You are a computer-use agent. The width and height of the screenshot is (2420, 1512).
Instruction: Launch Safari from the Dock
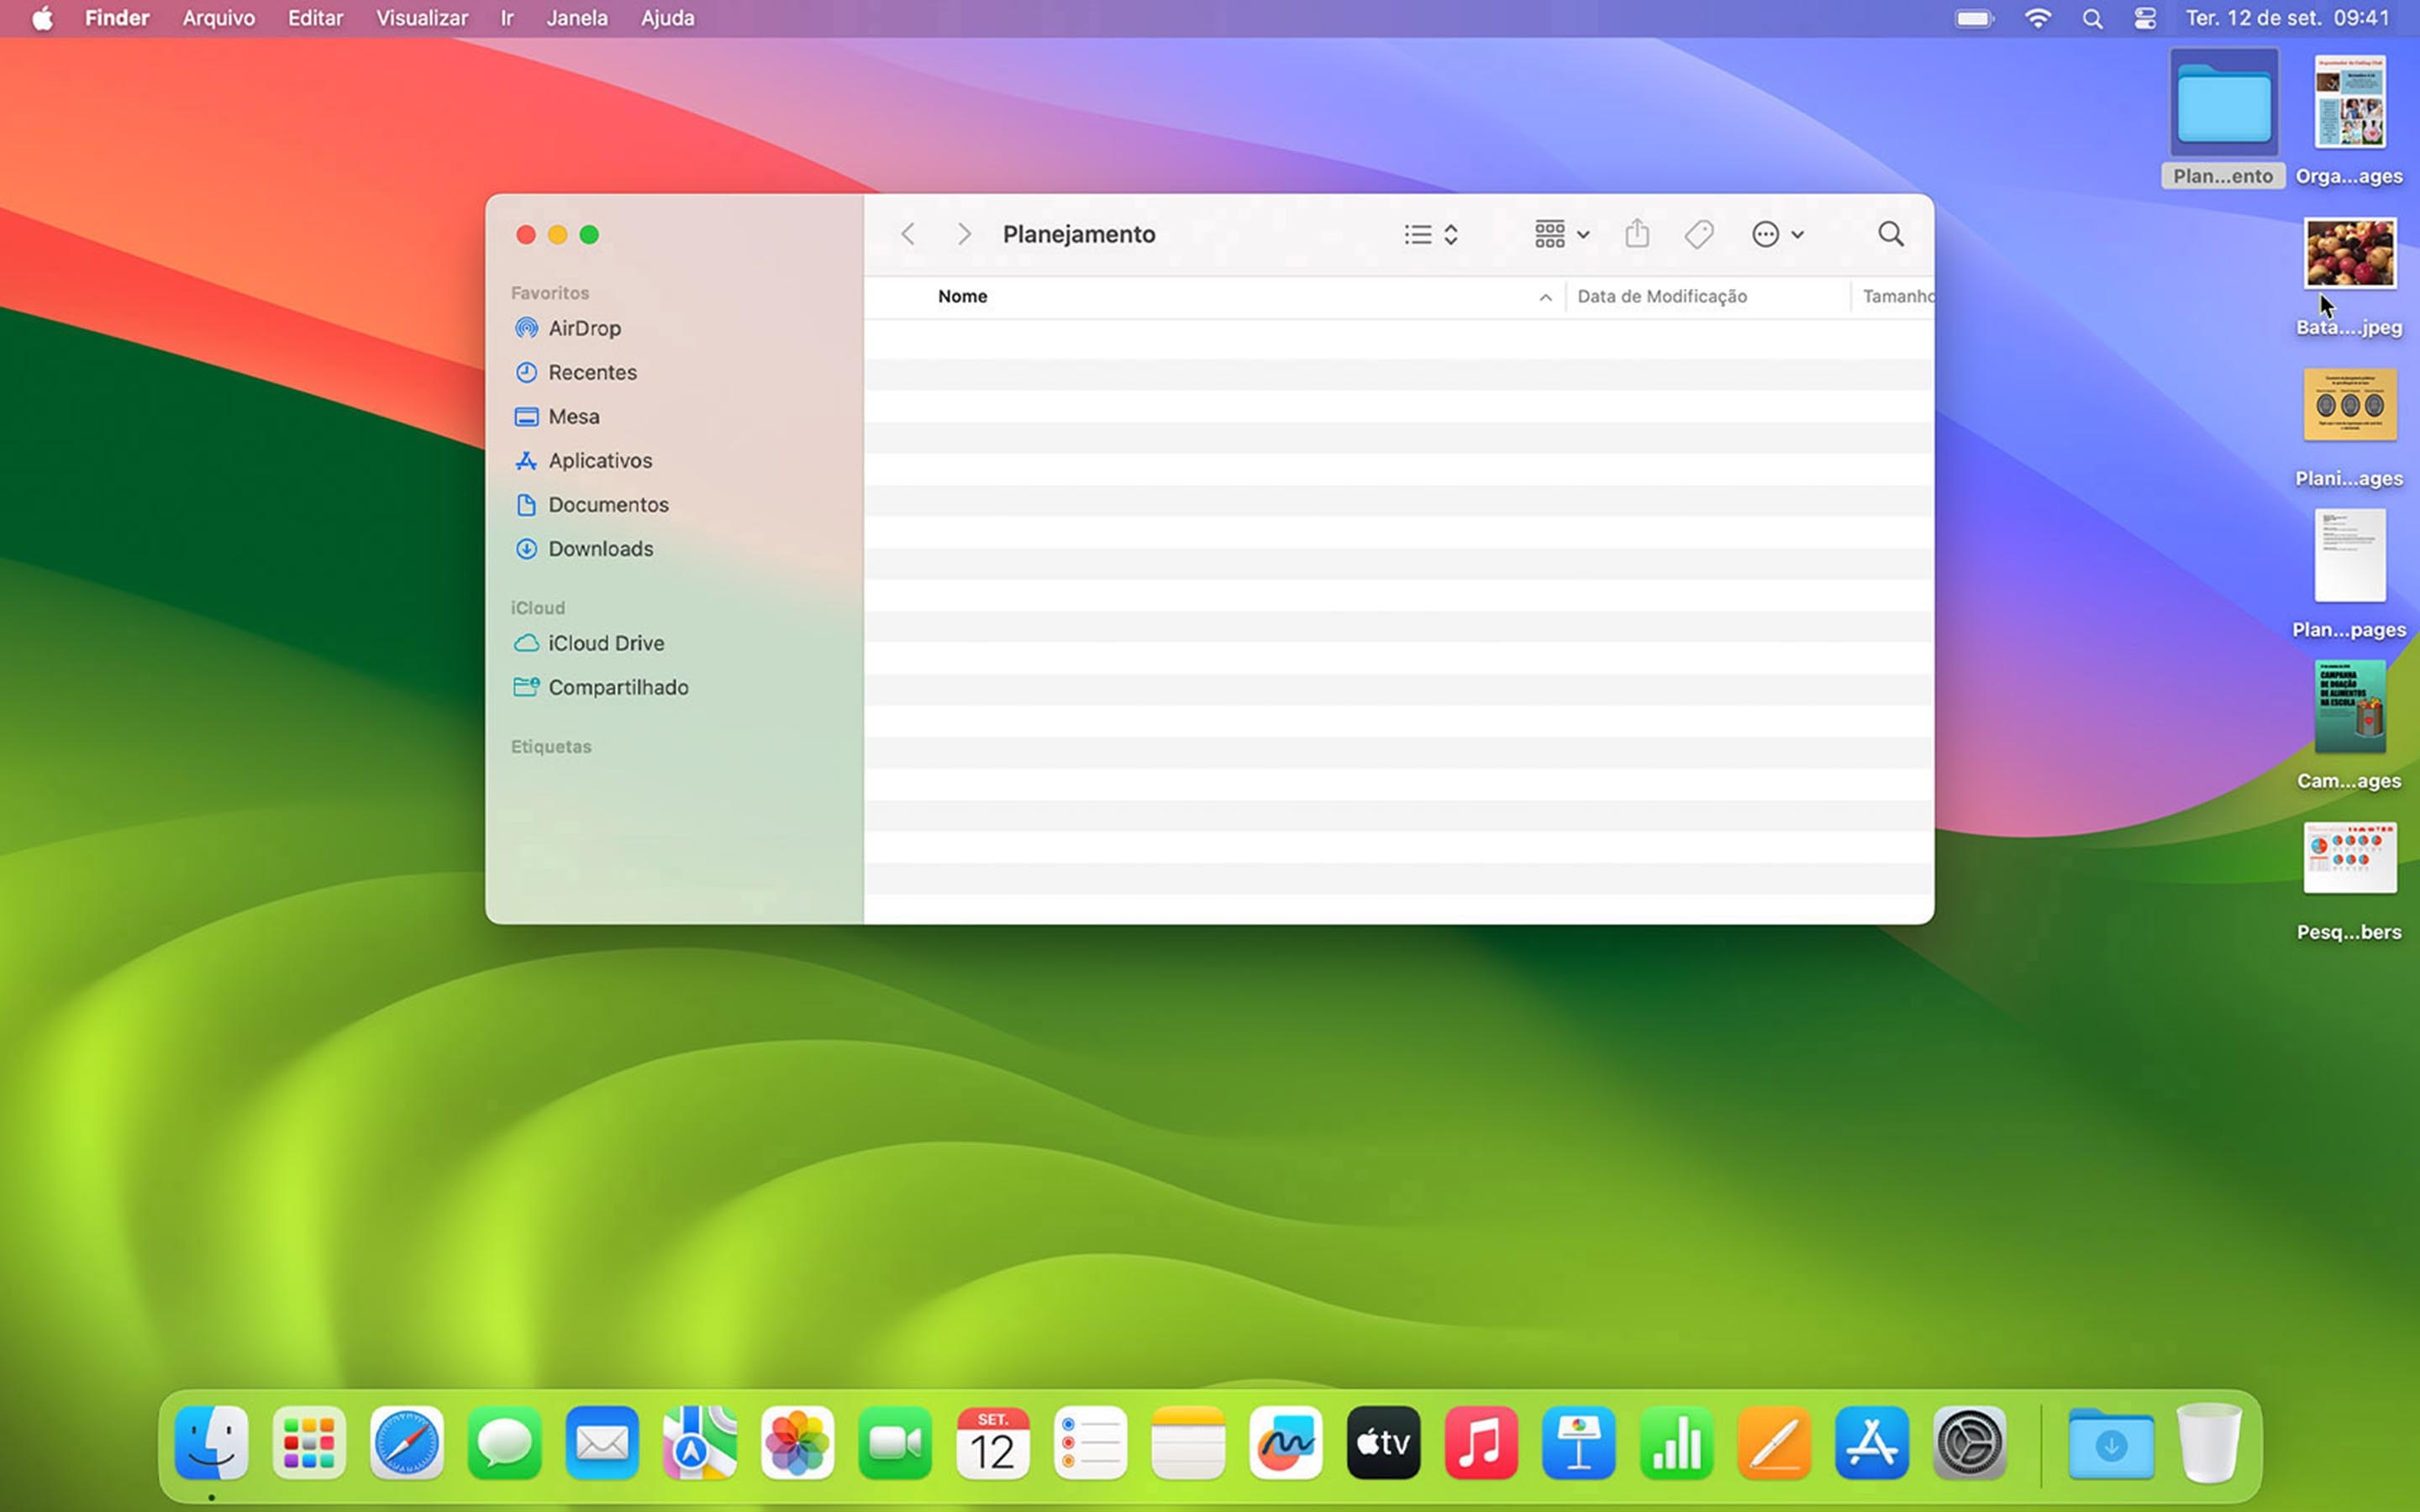click(407, 1442)
